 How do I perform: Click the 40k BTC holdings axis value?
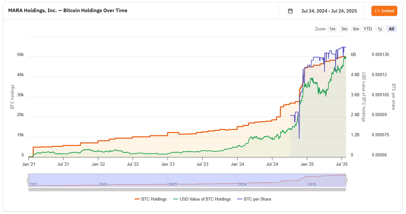pos(20,75)
